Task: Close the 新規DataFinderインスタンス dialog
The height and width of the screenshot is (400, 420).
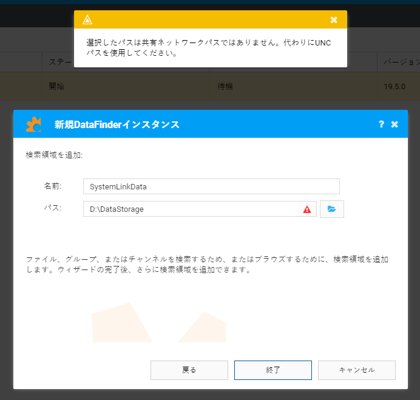Action: click(x=395, y=124)
